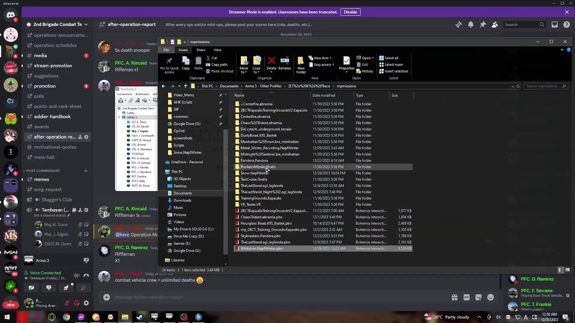This screenshot has width=575, height=323.
Task: Open Discord inbox icon
Action: [555, 25]
